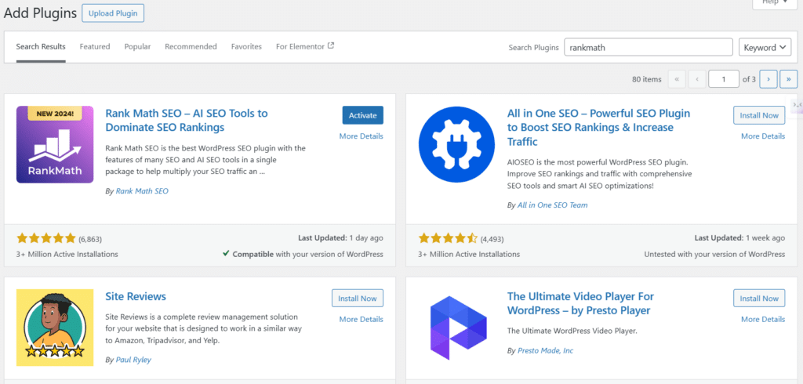Open More Details for Site Reviews
803x384 pixels.
tap(361, 319)
